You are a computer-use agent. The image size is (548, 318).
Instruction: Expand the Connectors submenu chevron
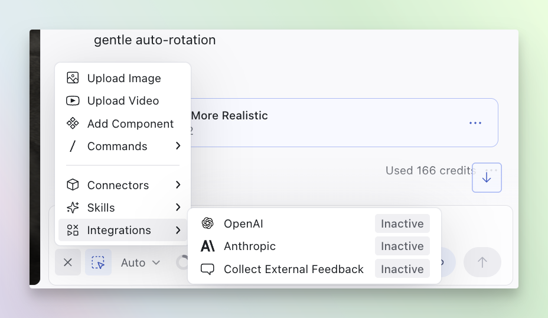point(178,185)
